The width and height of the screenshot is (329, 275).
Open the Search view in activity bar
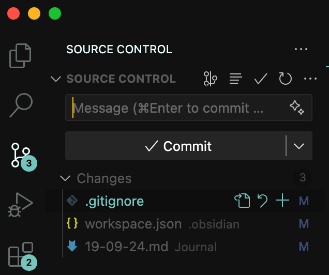tap(21, 105)
